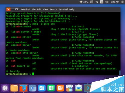125x93 pixels.
Task: Open the calendar indicator in top panel
Action: [92, 2]
